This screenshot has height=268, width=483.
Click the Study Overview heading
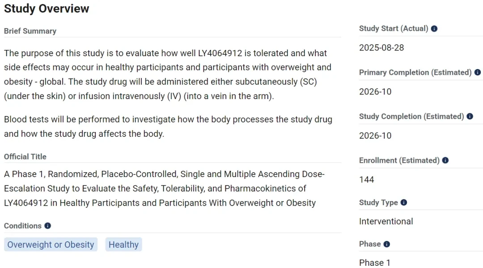tap(47, 8)
